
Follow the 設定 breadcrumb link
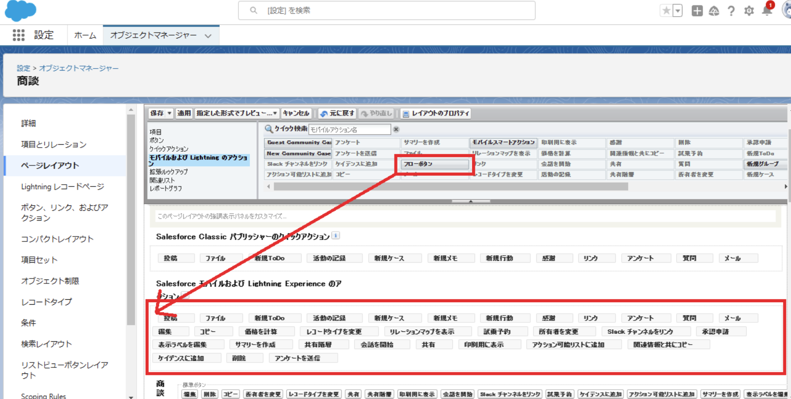pyautogui.click(x=23, y=68)
